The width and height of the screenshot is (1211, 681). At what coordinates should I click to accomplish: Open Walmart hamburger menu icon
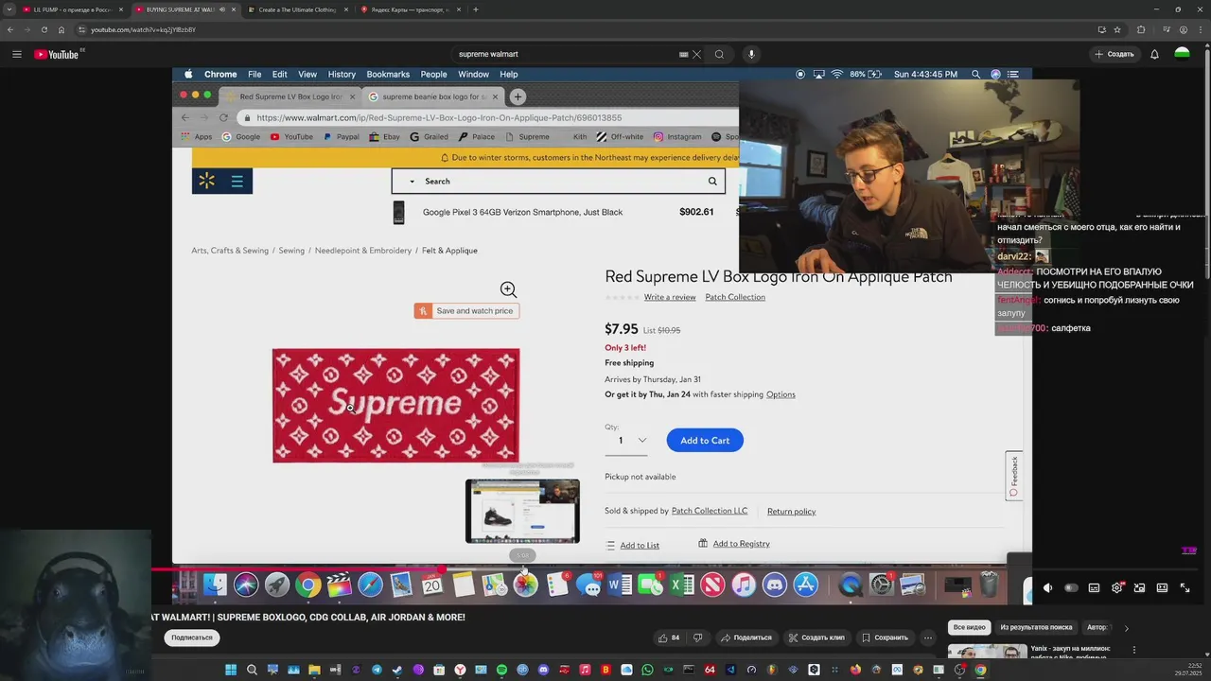click(237, 181)
